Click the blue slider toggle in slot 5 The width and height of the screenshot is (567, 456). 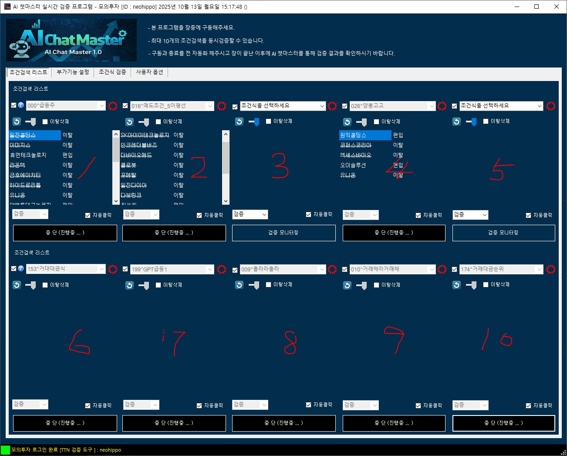point(472,122)
